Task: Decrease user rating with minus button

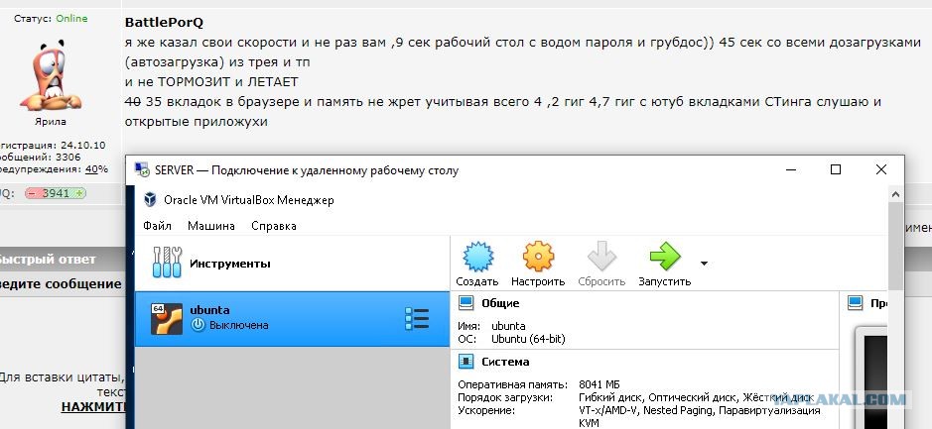Action: [x=32, y=193]
